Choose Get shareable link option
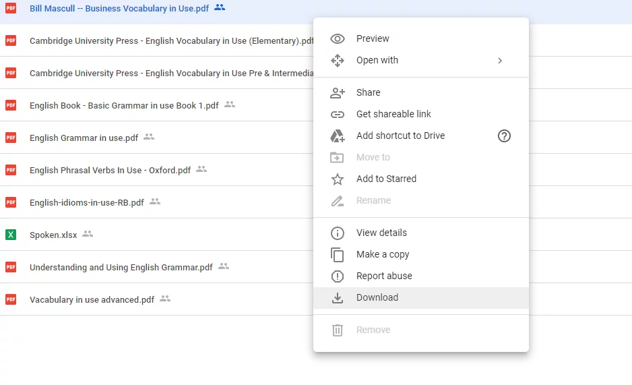 (393, 115)
